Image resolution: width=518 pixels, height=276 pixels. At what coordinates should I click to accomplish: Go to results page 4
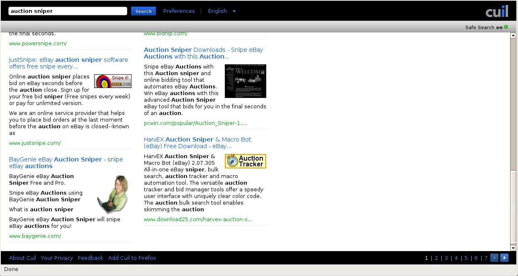pyautogui.click(x=456, y=258)
